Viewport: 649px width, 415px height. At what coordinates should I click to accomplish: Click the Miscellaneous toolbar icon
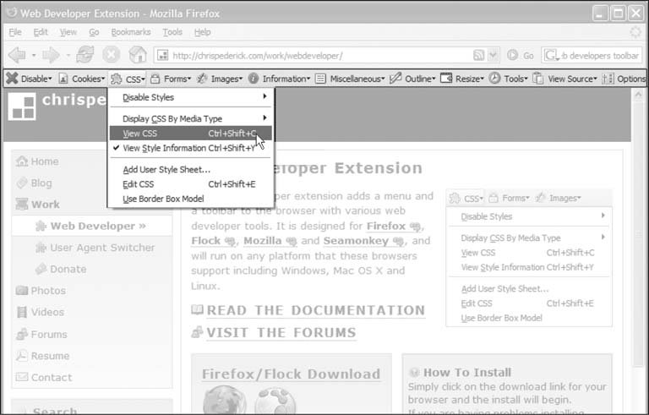click(x=320, y=79)
